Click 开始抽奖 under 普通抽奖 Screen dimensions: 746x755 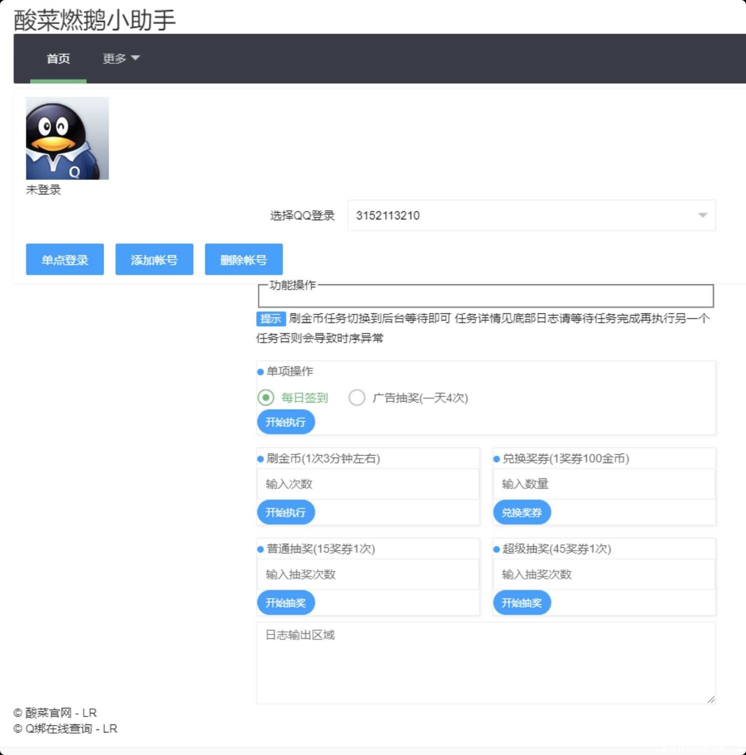(x=286, y=602)
